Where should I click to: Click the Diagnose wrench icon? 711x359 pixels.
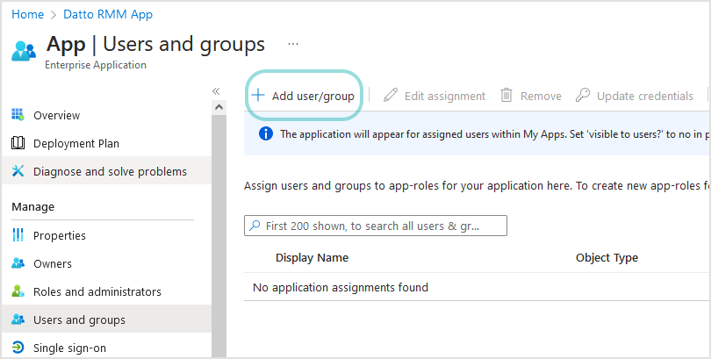[x=18, y=171]
